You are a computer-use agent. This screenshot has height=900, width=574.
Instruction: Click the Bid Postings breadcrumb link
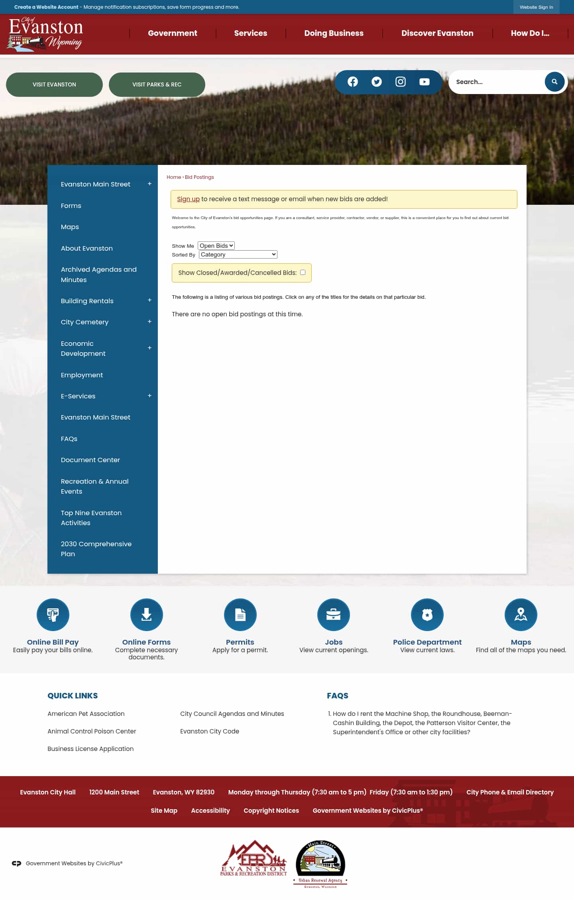pyautogui.click(x=199, y=177)
